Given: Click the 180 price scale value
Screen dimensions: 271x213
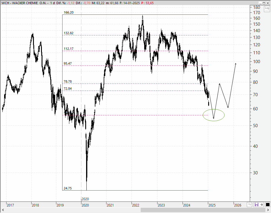Looking at the screenshot, I should pos(257,7).
